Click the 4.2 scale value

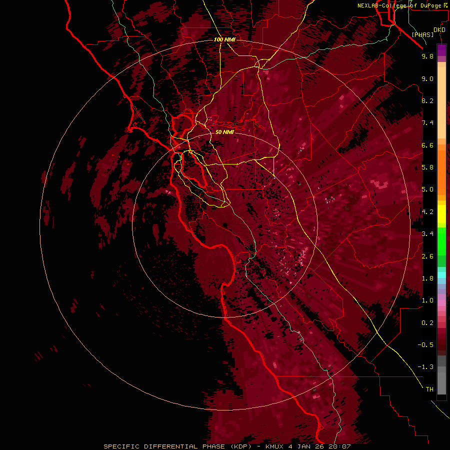(427, 212)
